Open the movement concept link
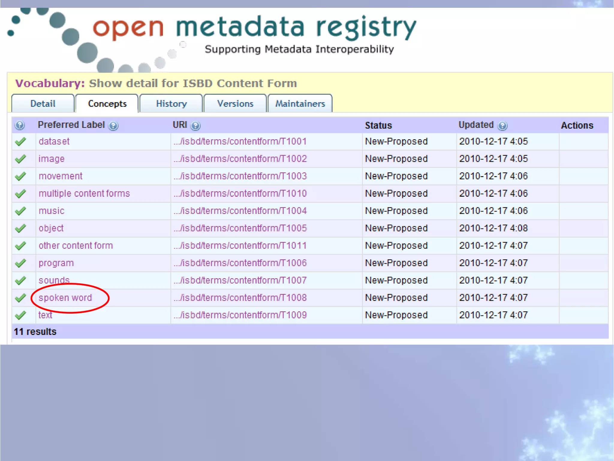The height and width of the screenshot is (461, 614). (61, 176)
